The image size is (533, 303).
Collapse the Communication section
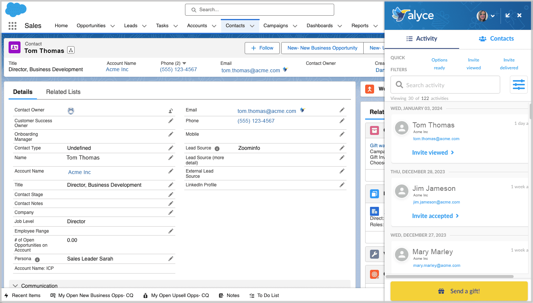tap(15, 286)
